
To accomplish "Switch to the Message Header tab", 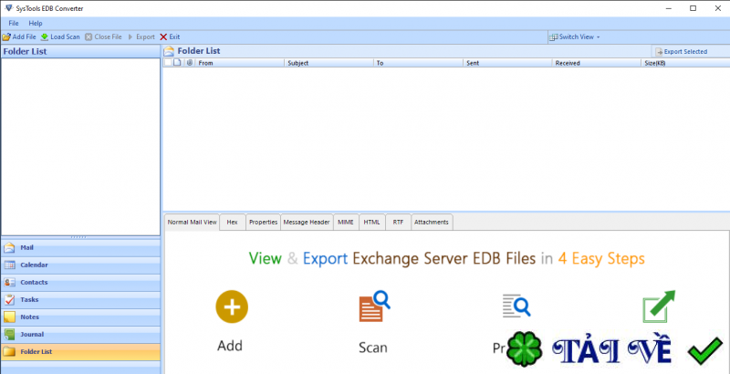I will (x=307, y=222).
